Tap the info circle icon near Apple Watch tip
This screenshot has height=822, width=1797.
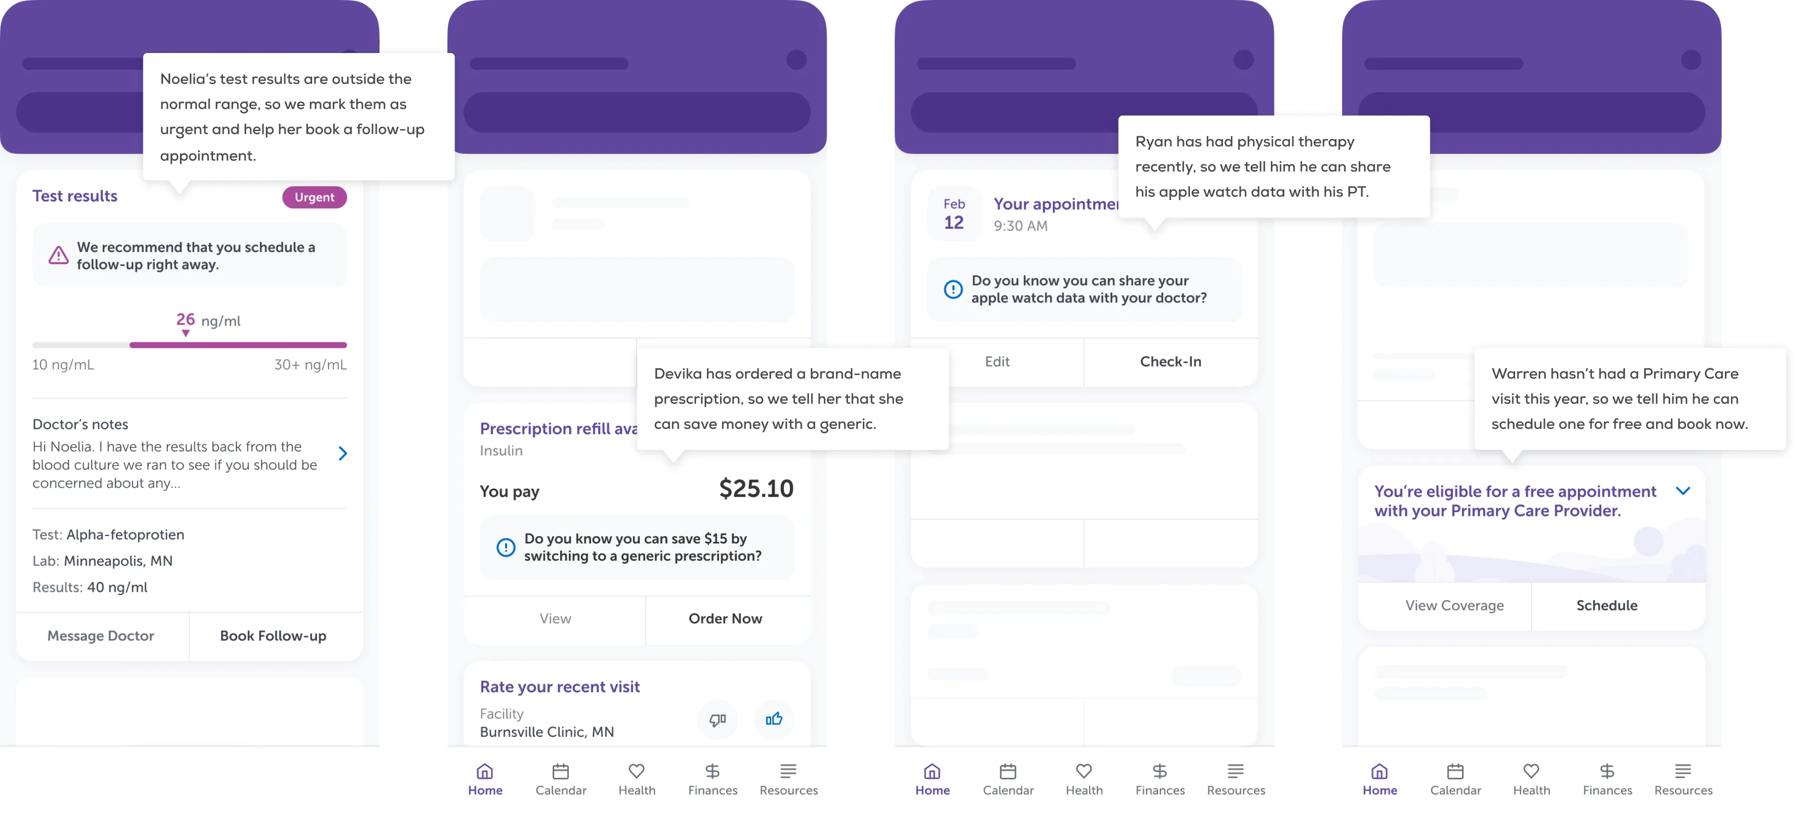[955, 288]
